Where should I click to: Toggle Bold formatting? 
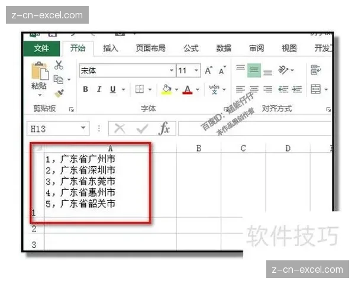(x=85, y=89)
